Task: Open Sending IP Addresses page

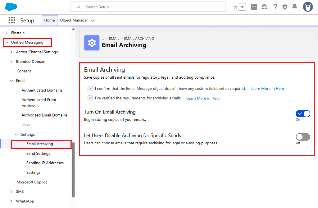Action: point(45,163)
